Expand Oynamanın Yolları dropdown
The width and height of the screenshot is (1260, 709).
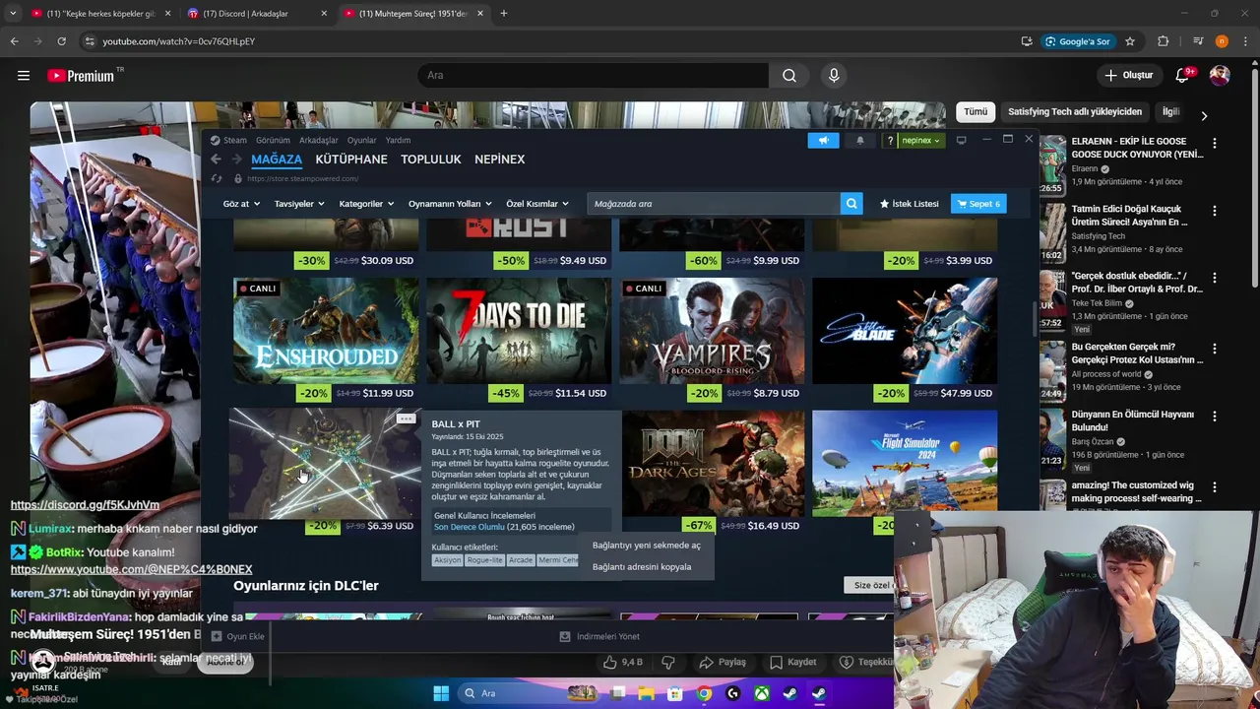[x=450, y=204]
